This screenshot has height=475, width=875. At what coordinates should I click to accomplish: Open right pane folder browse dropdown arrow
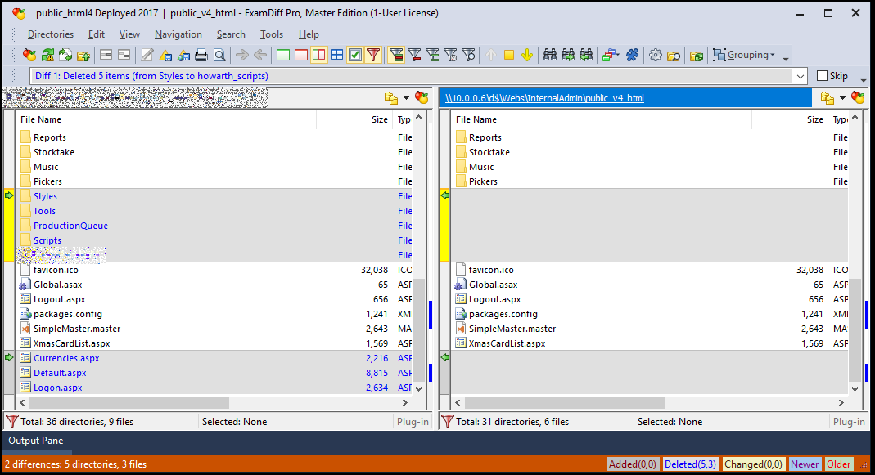[842, 98]
